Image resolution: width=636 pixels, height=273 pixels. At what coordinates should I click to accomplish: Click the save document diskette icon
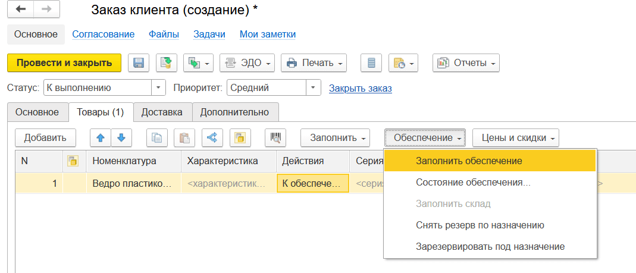pyautogui.click(x=139, y=62)
